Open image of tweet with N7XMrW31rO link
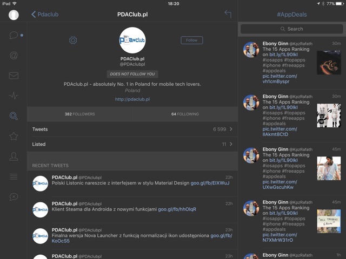The image size is (346, 259). (329, 221)
